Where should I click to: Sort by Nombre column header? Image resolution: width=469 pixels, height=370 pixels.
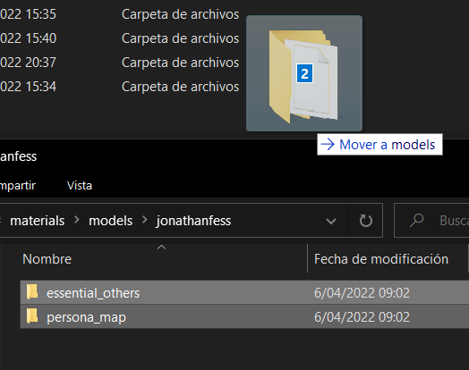[47, 259]
